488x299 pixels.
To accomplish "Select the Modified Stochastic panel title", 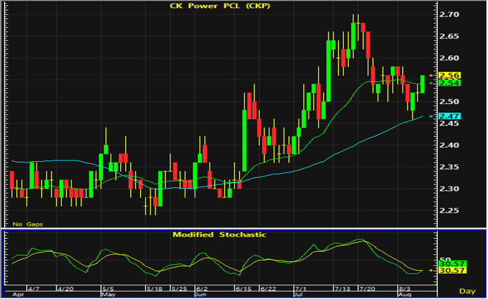I will point(219,235).
